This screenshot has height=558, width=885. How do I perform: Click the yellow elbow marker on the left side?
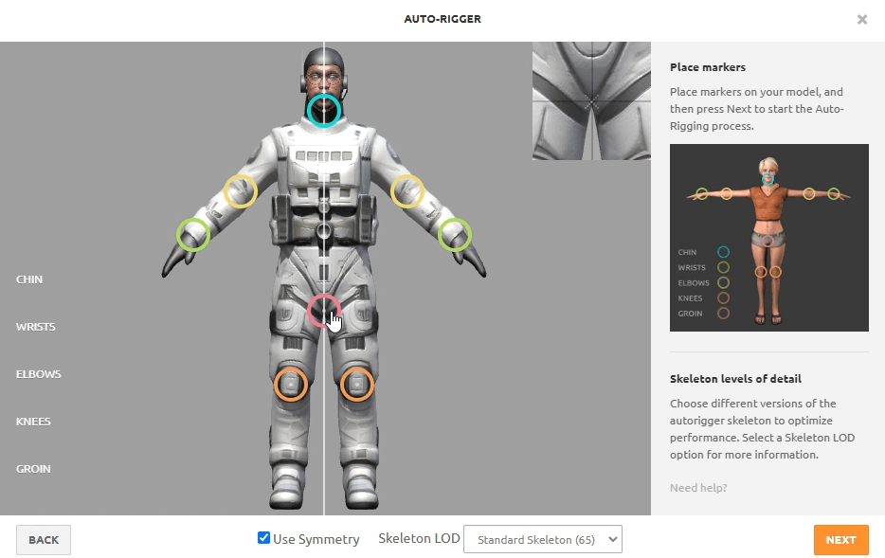pos(241,191)
